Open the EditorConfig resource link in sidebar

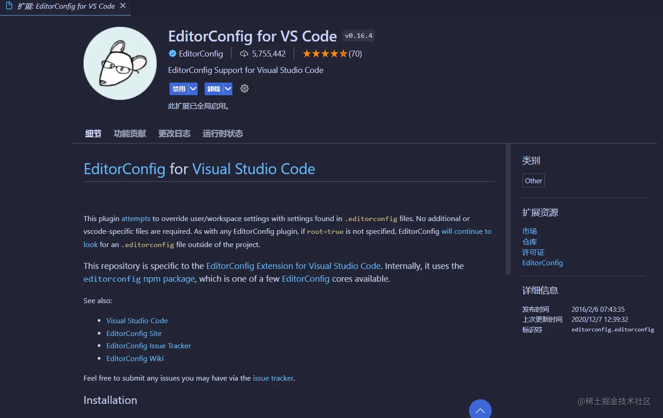542,263
